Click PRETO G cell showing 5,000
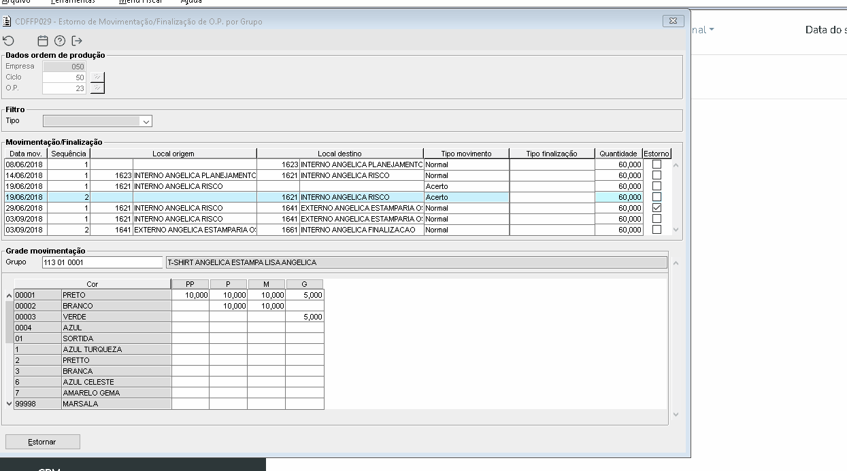The height and width of the screenshot is (471, 847). pyautogui.click(x=305, y=295)
